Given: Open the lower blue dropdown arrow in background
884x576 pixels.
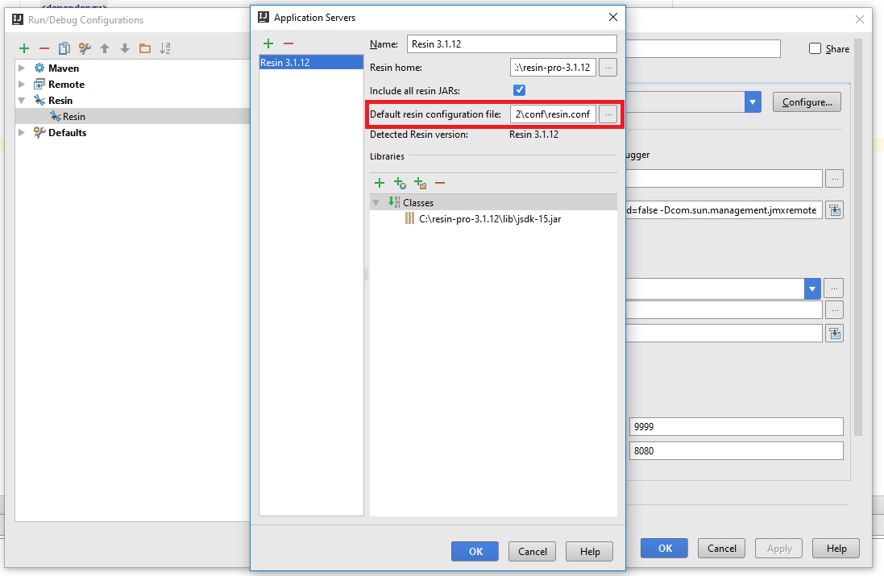Looking at the screenshot, I should click(x=811, y=288).
